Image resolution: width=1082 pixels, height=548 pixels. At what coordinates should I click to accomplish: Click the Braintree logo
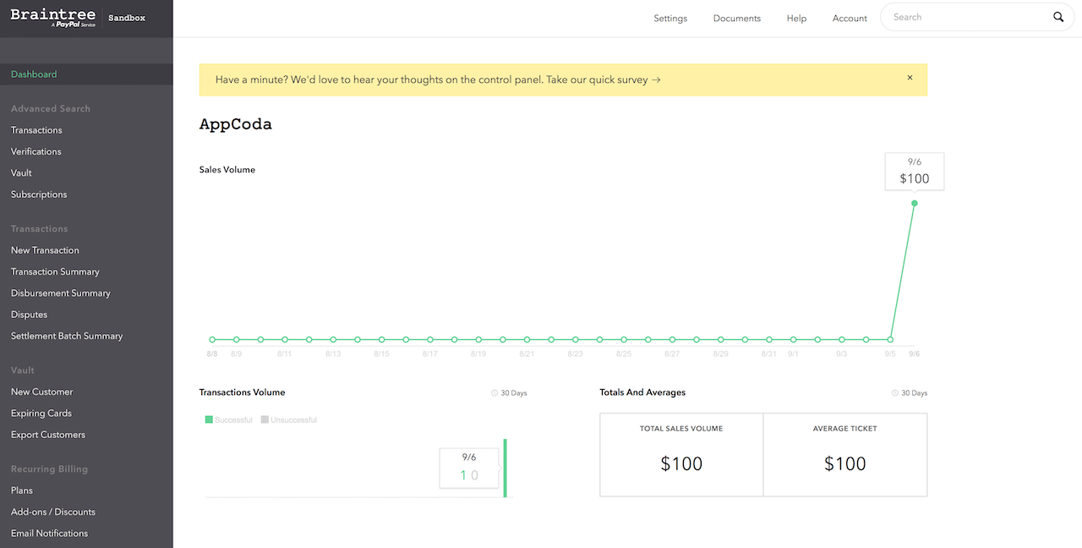52,18
